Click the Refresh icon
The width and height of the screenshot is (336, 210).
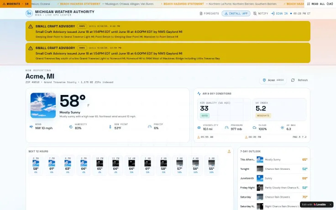click(x=293, y=80)
